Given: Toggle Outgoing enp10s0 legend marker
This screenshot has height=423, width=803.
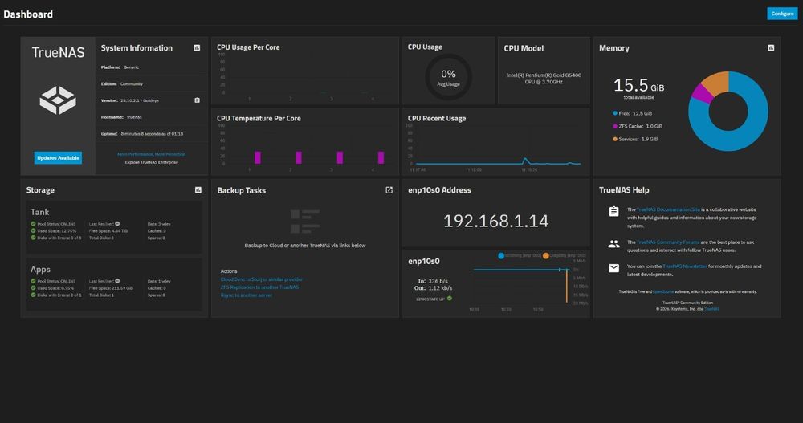Looking at the screenshot, I should [546, 255].
